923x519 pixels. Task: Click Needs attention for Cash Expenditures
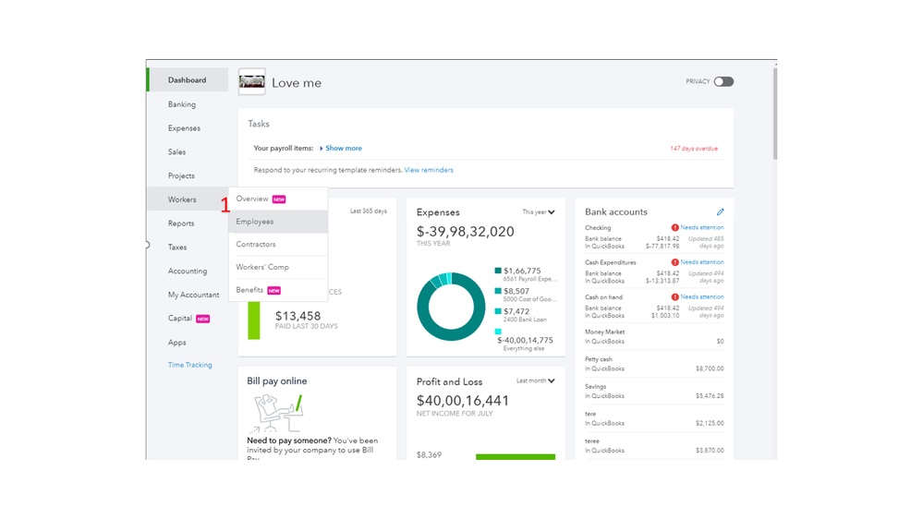[x=701, y=262]
